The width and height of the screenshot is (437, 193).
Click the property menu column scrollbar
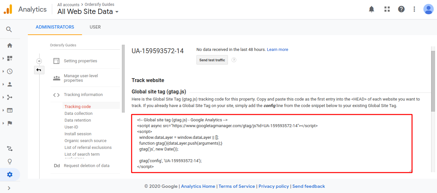(x=123, y=79)
